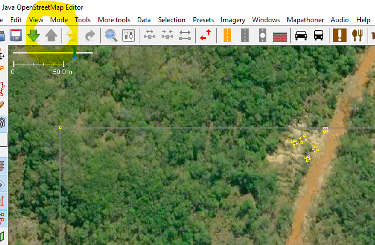
Task: Select the yellow road preset icon
Action: click(x=226, y=35)
